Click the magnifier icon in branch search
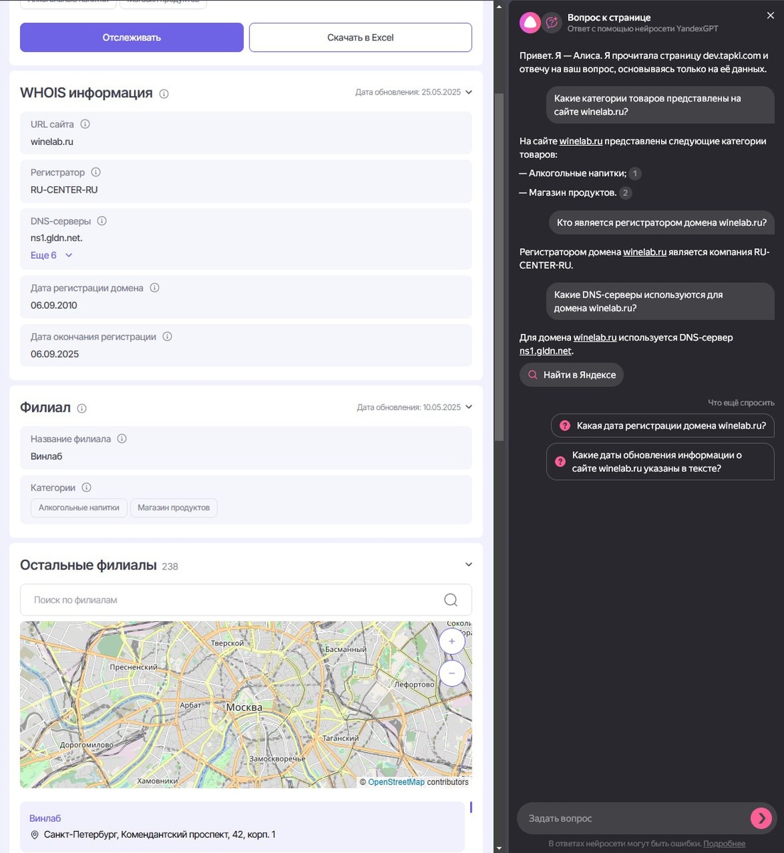The height and width of the screenshot is (853, 784). coord(451,600)
